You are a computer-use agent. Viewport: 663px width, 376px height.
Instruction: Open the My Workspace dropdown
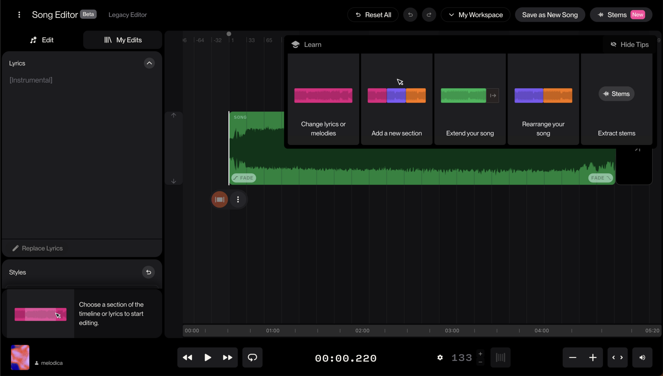tap(476, 15)
